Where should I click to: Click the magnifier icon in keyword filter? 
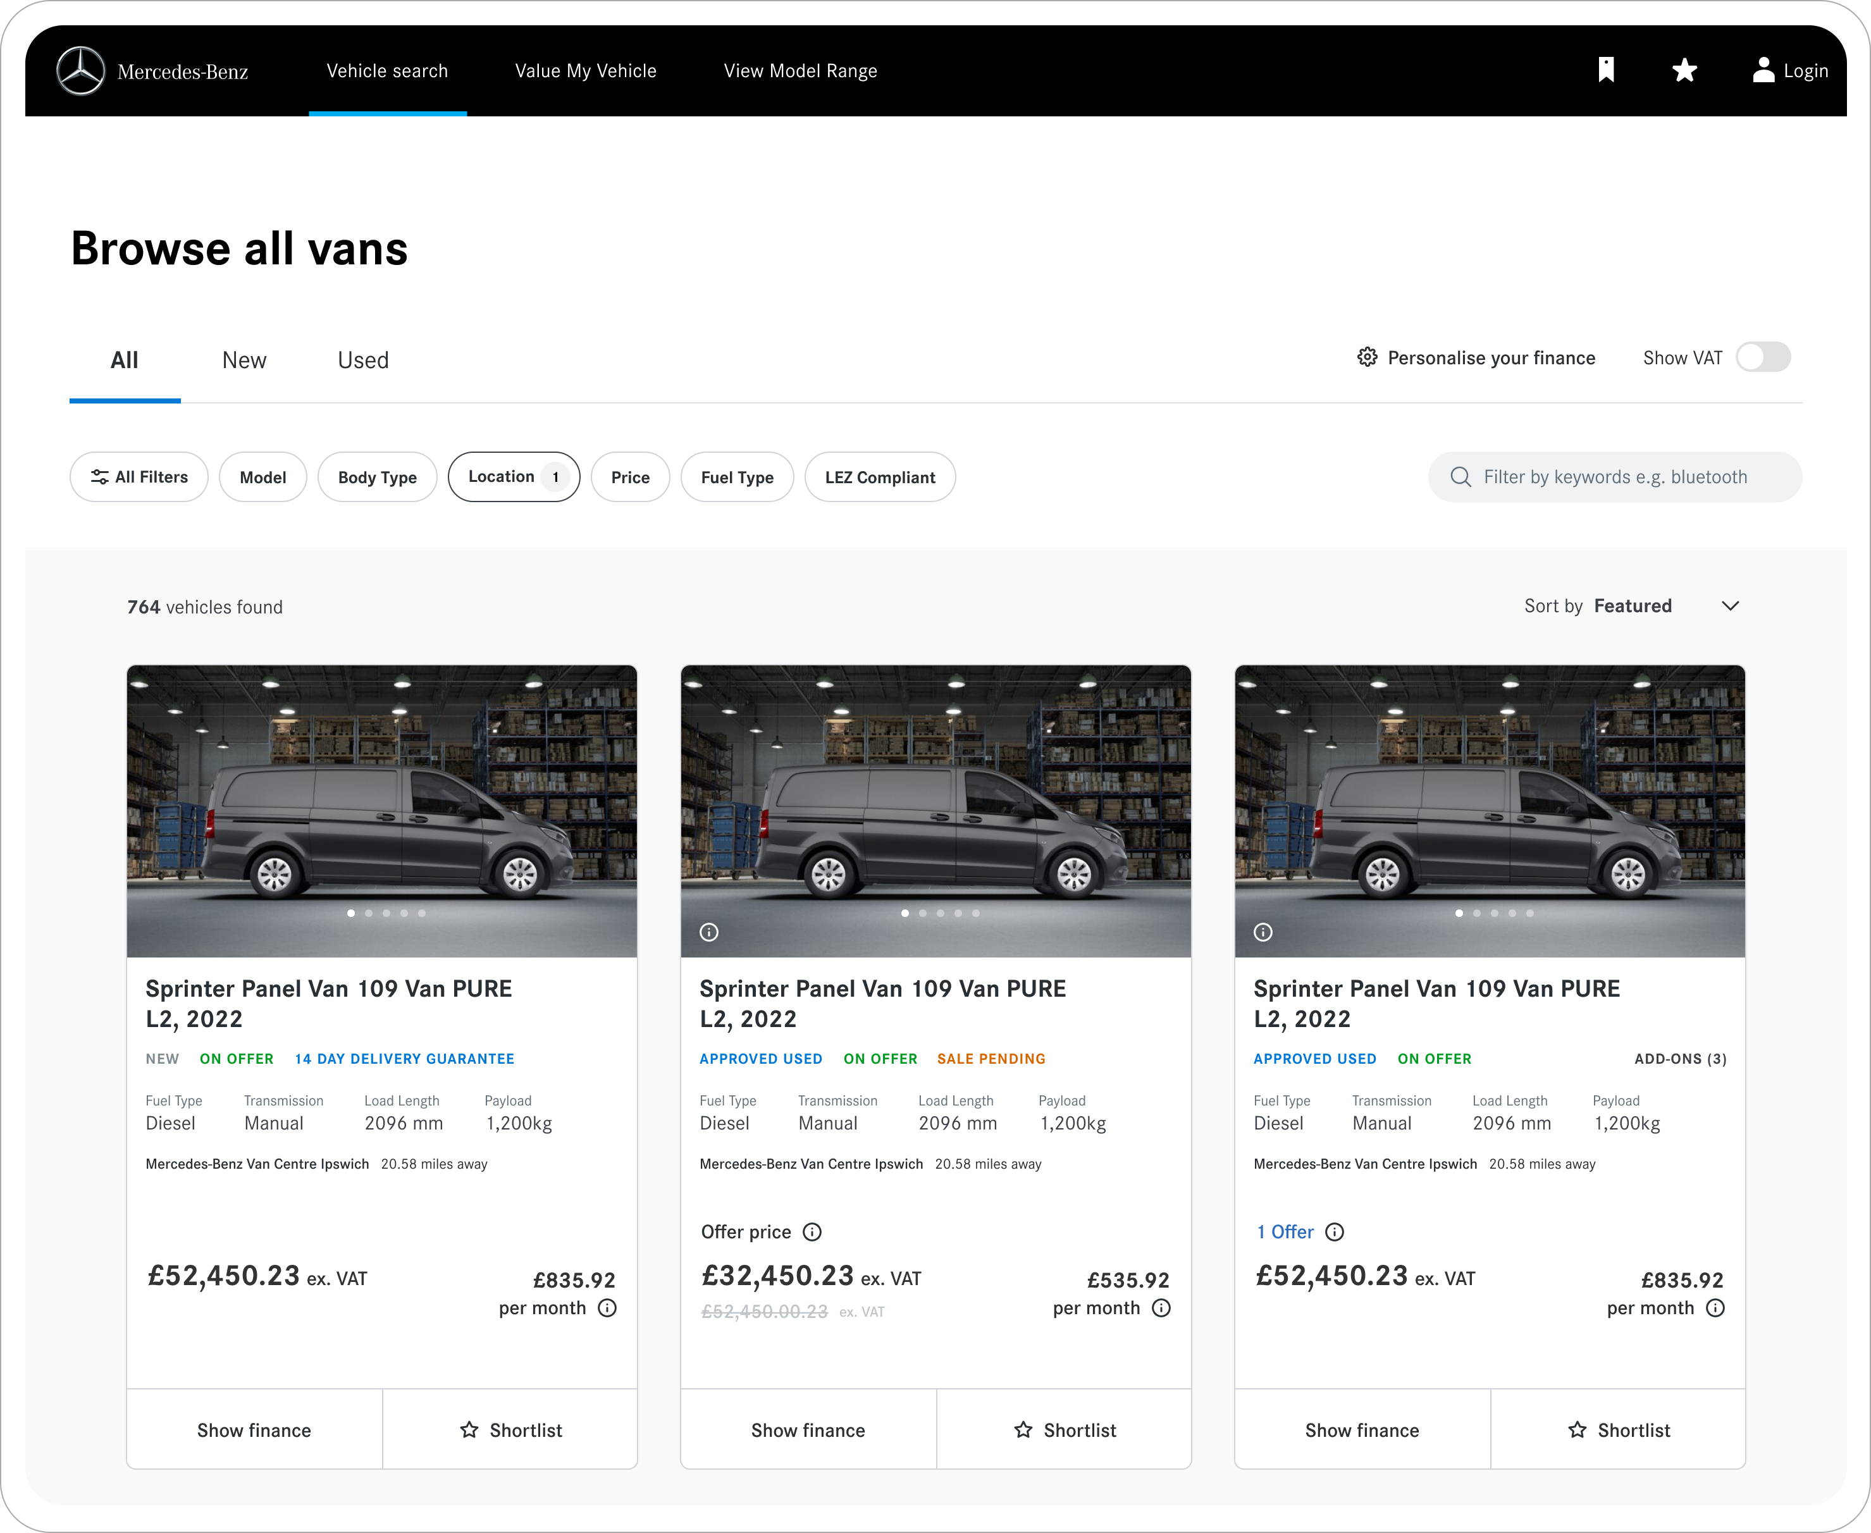1461,477
